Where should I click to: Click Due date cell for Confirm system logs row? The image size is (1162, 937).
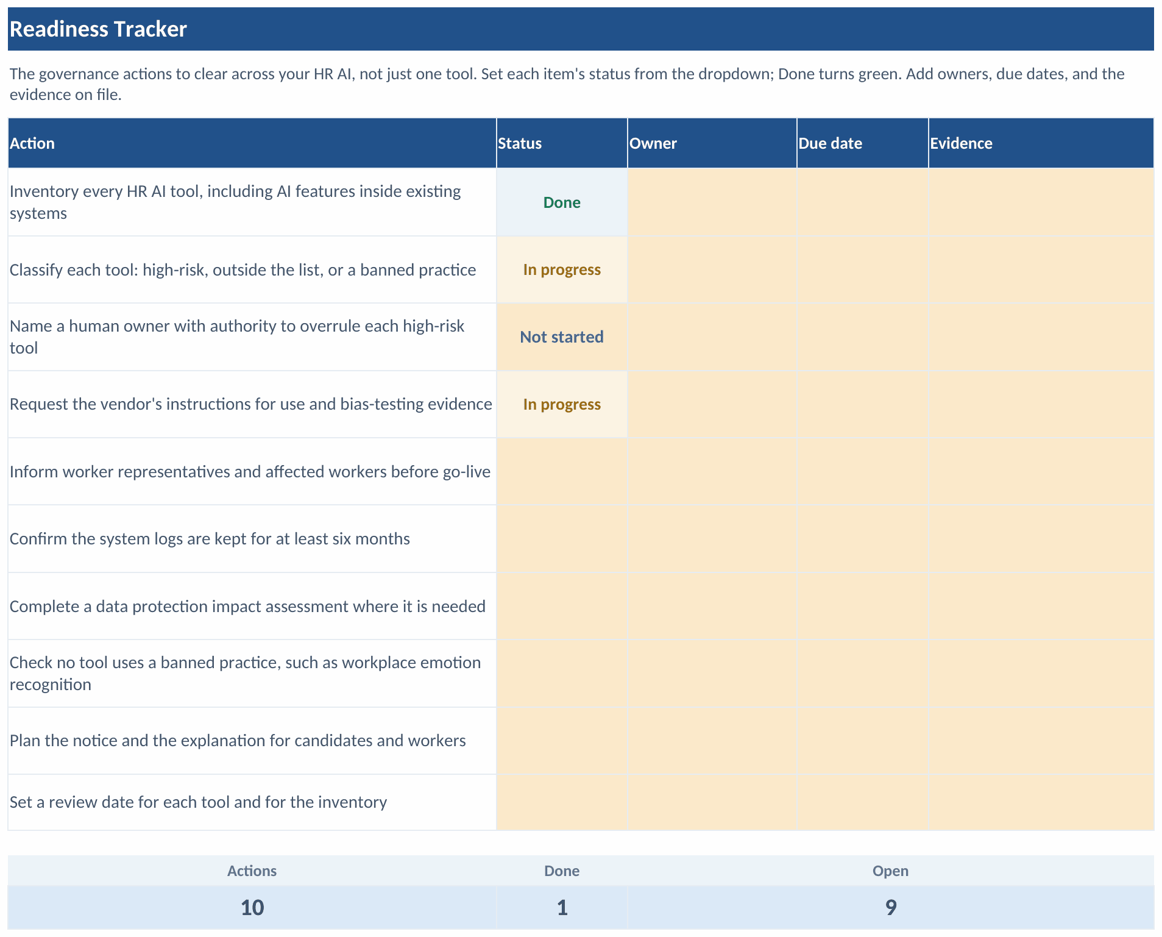click(x=863, y=539)
